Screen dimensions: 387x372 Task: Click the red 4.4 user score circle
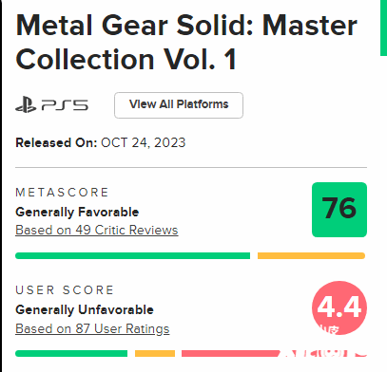click(339, 307)
